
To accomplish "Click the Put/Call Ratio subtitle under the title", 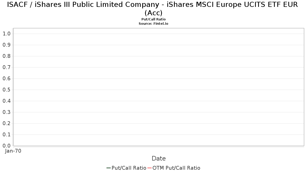I will coord(153,19).
